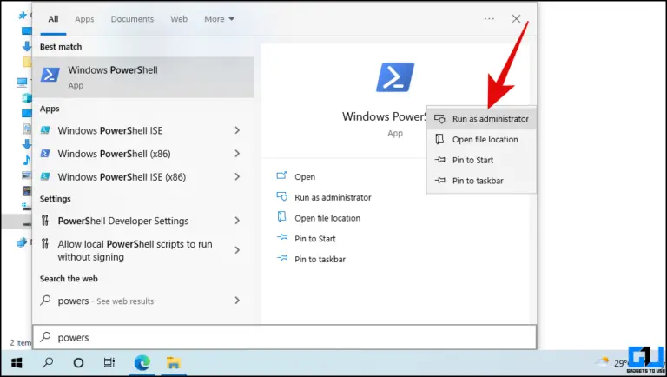The width and height of the screenshot is (667, 377).
Task: Click the Windows Start button
Action: [x=17, y=362]
